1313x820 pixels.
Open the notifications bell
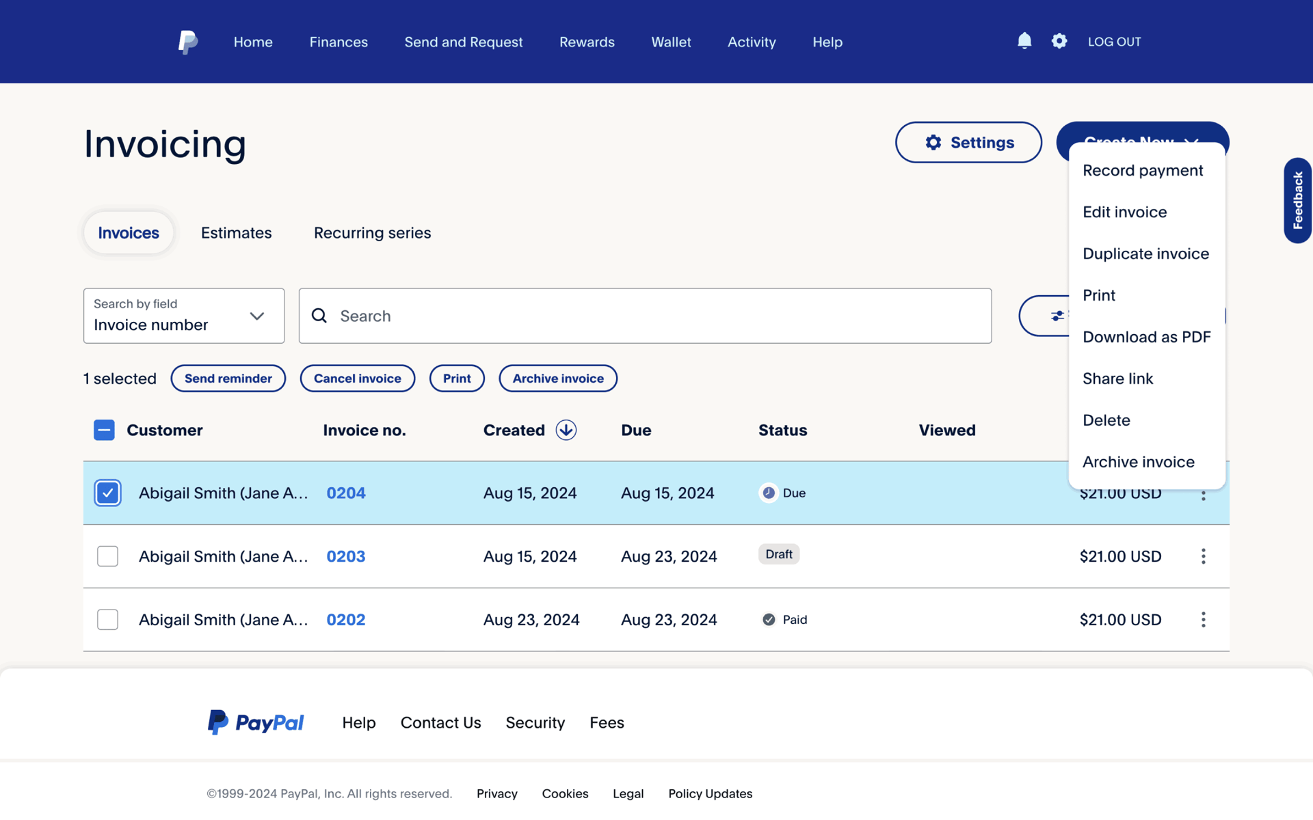pos(1024,41)
